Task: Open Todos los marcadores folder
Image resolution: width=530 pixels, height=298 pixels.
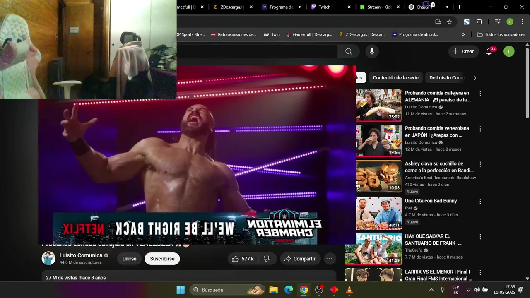Action: (501, 35)
